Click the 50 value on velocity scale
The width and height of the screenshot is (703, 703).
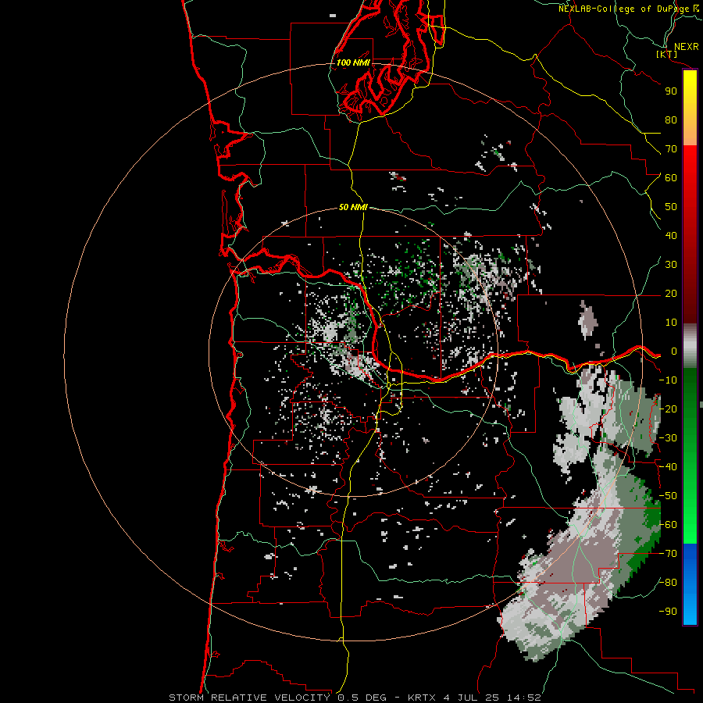(x=671, y=207)
